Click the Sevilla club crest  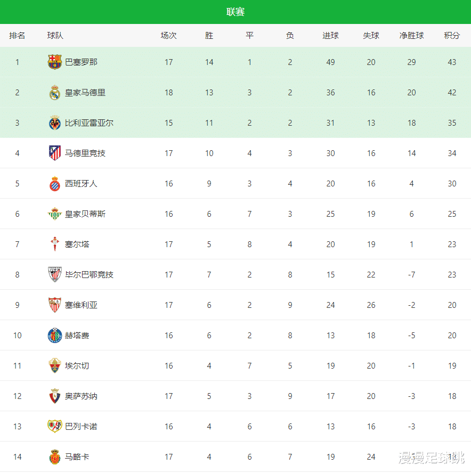coord(55,305)
